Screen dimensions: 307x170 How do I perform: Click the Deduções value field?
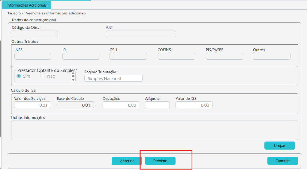pyautogui.click(x=121, y=105)
